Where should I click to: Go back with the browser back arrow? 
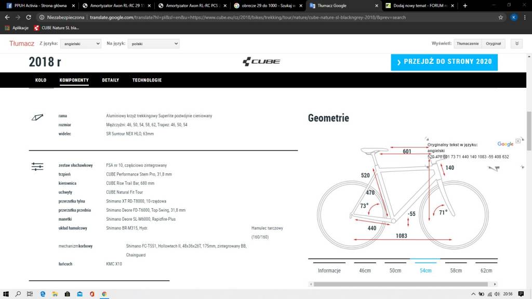(7, 17)
